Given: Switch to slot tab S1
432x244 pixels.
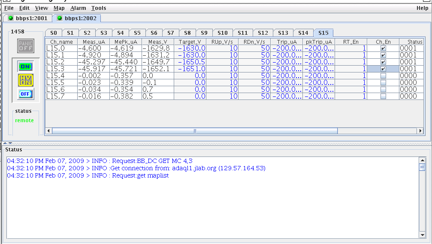Looking at the screenshot, I should (x=70, y=33).
